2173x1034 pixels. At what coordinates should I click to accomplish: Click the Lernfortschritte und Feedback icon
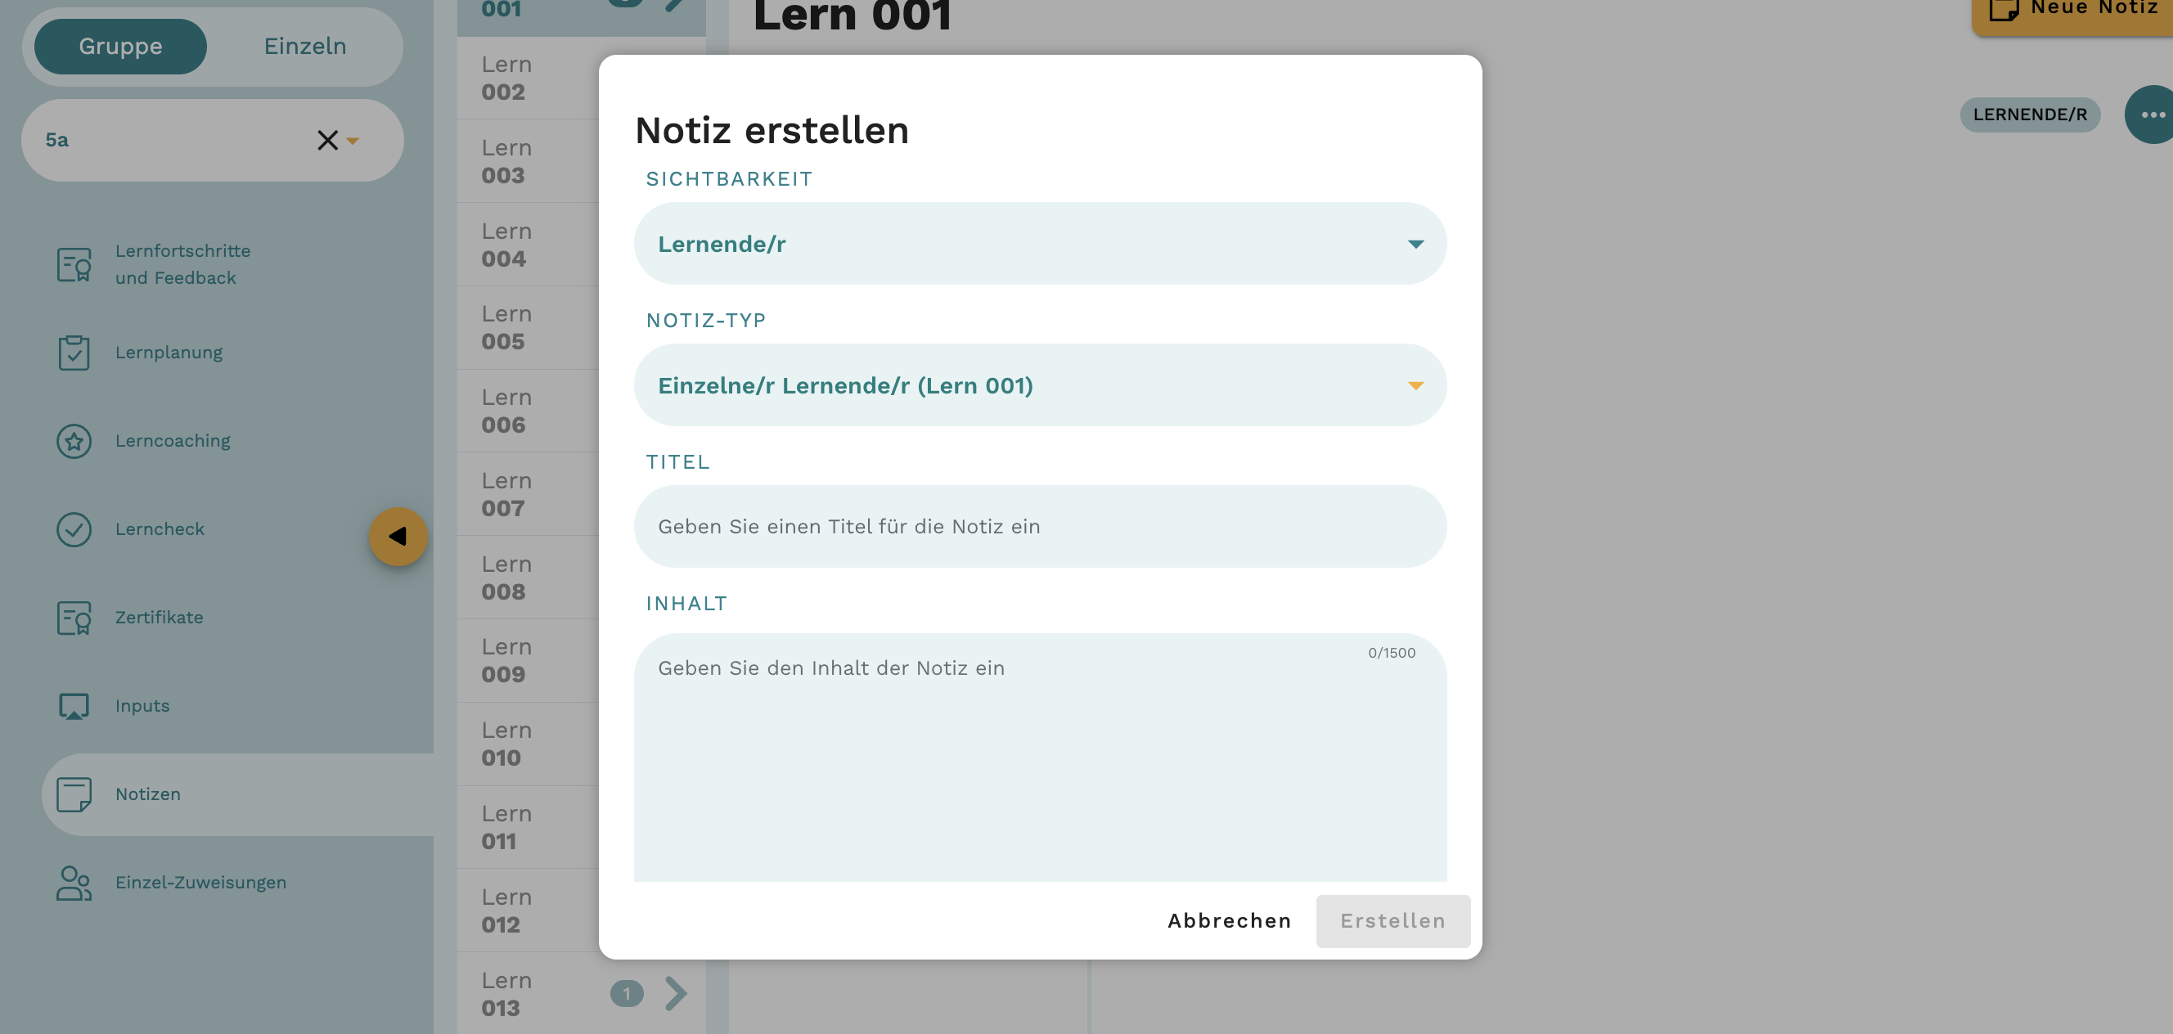(x=74, y=265)
